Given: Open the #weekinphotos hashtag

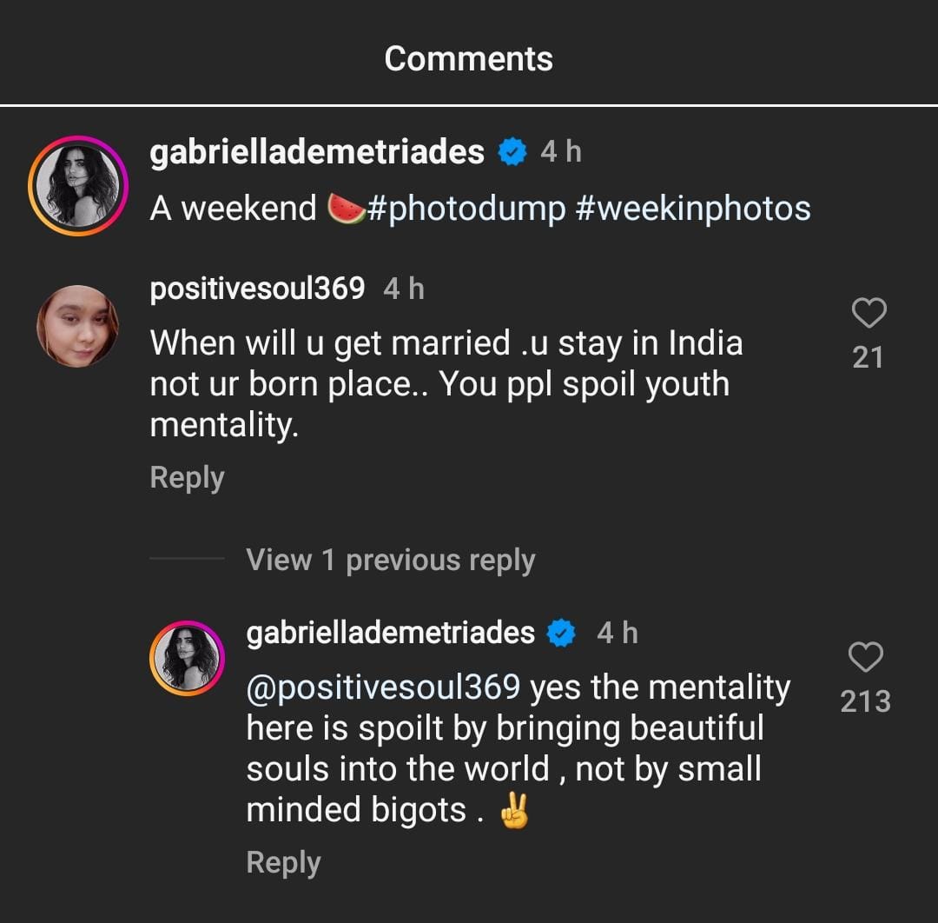Looking at the screenshot, I should 692,209.
